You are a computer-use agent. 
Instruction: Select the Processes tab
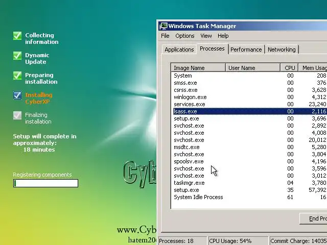click(x=212, y=48)
